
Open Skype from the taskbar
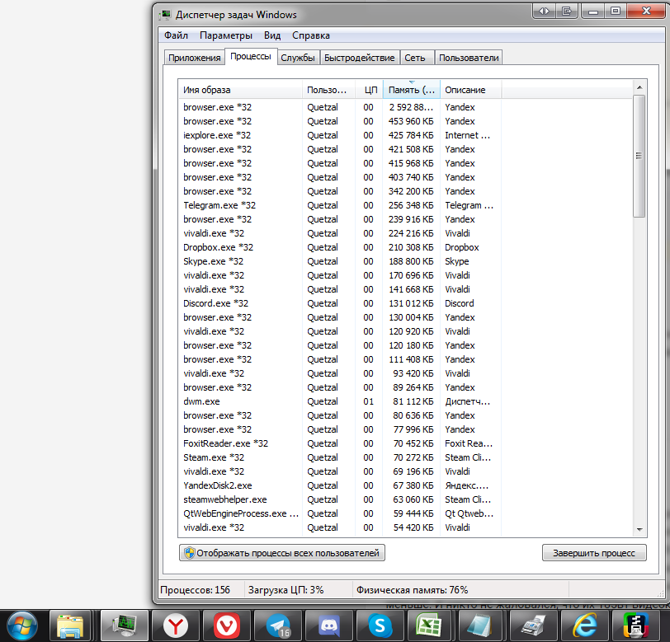(x=380, y=626)
